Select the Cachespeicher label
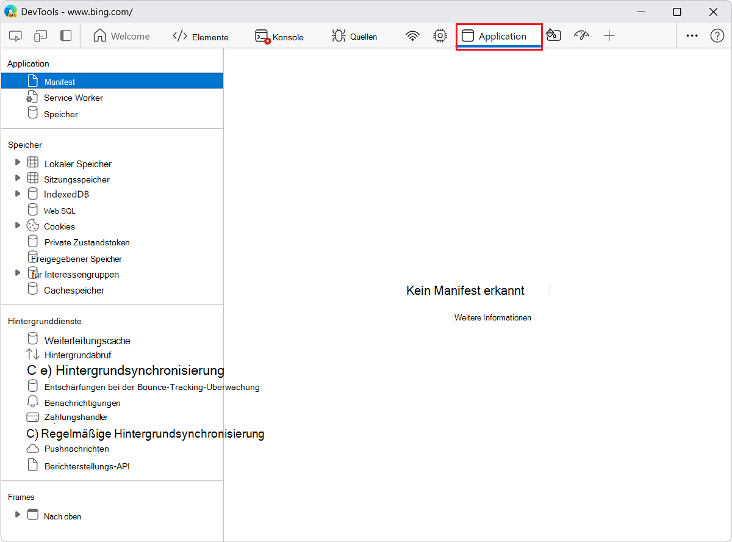Image resolution: width=732 pixels, height=542 pixels. 74,291
